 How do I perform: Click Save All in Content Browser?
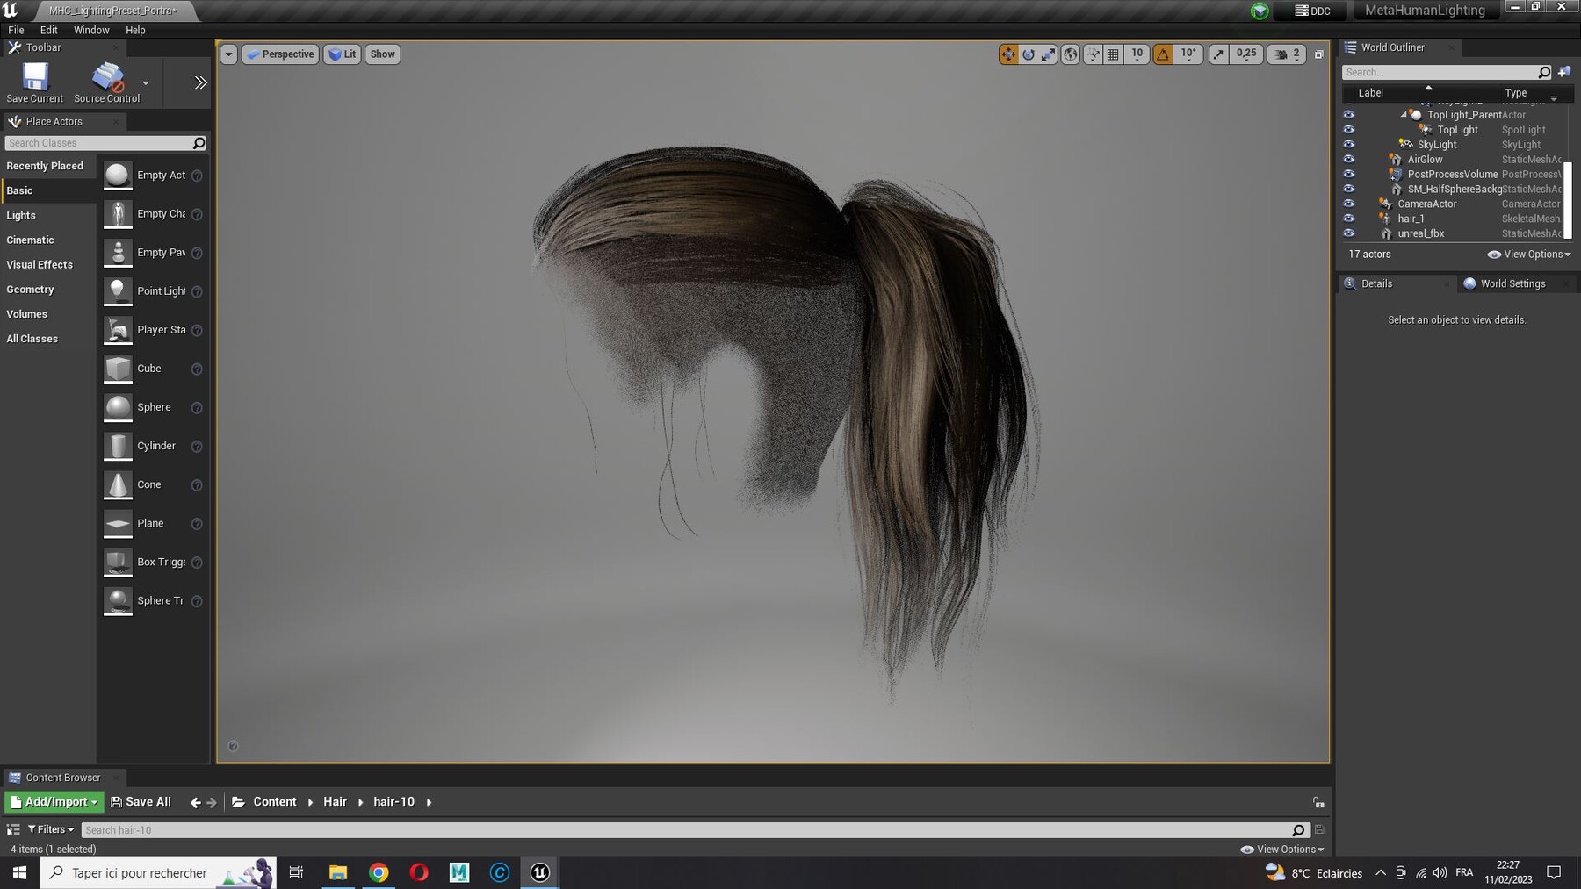[x=141, y=802]
